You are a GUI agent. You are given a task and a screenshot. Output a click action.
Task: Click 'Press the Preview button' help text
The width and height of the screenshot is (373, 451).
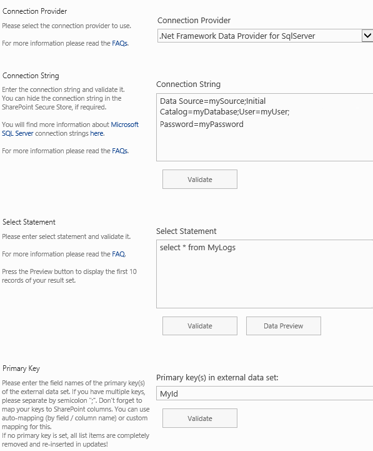69,276
